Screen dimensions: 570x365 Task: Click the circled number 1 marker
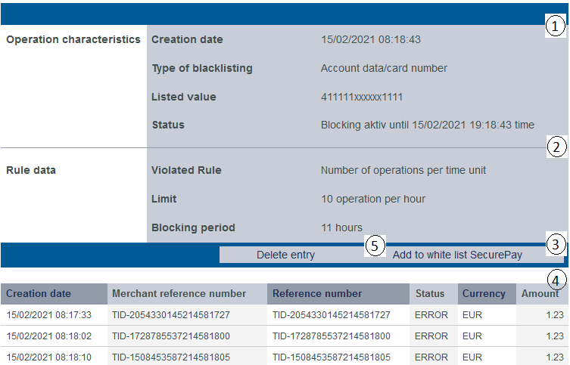point(556,27)
